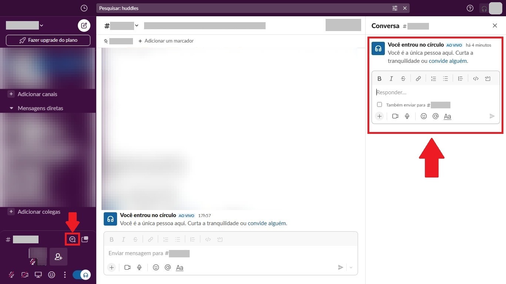Click the compose new message icon

[x=84, y=26]
